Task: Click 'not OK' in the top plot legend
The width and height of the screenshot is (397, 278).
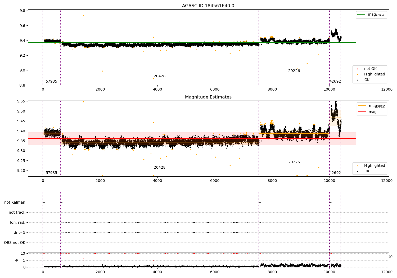Action: (370, 69)
